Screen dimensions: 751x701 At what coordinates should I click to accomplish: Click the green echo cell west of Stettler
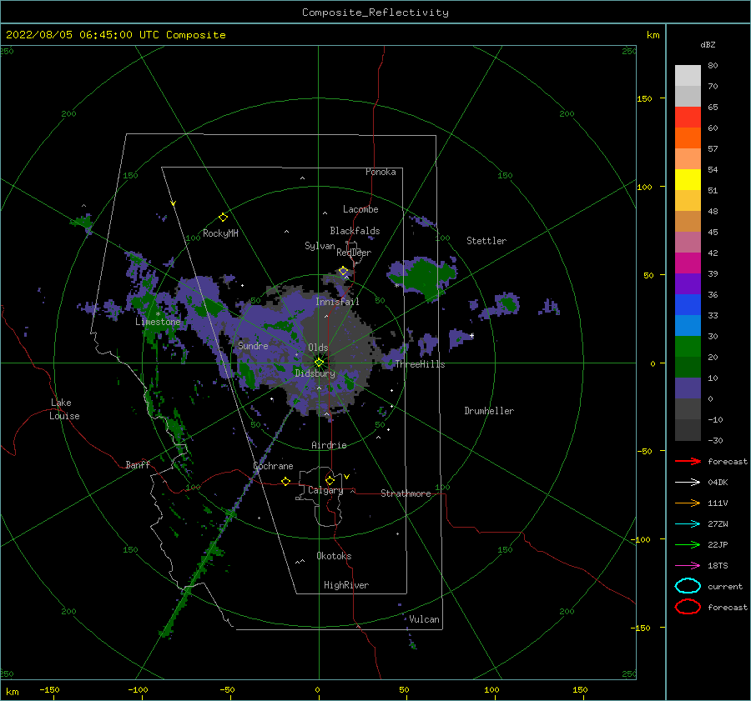coord(425,278)
